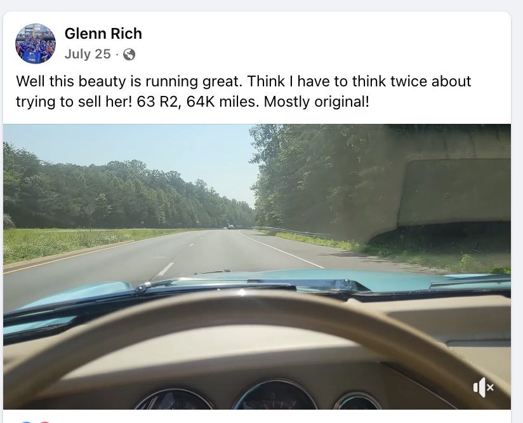Click the tree line on the left of video

95,191
